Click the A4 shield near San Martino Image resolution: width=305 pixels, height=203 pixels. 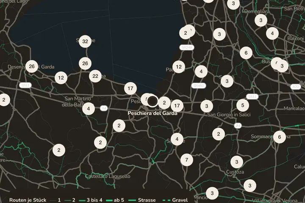(104, 108)
